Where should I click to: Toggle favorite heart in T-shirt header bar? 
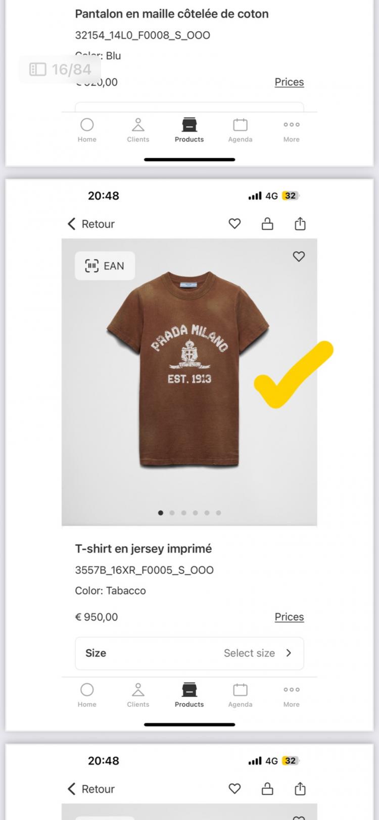pyautogui.click(x=234, y=224)
